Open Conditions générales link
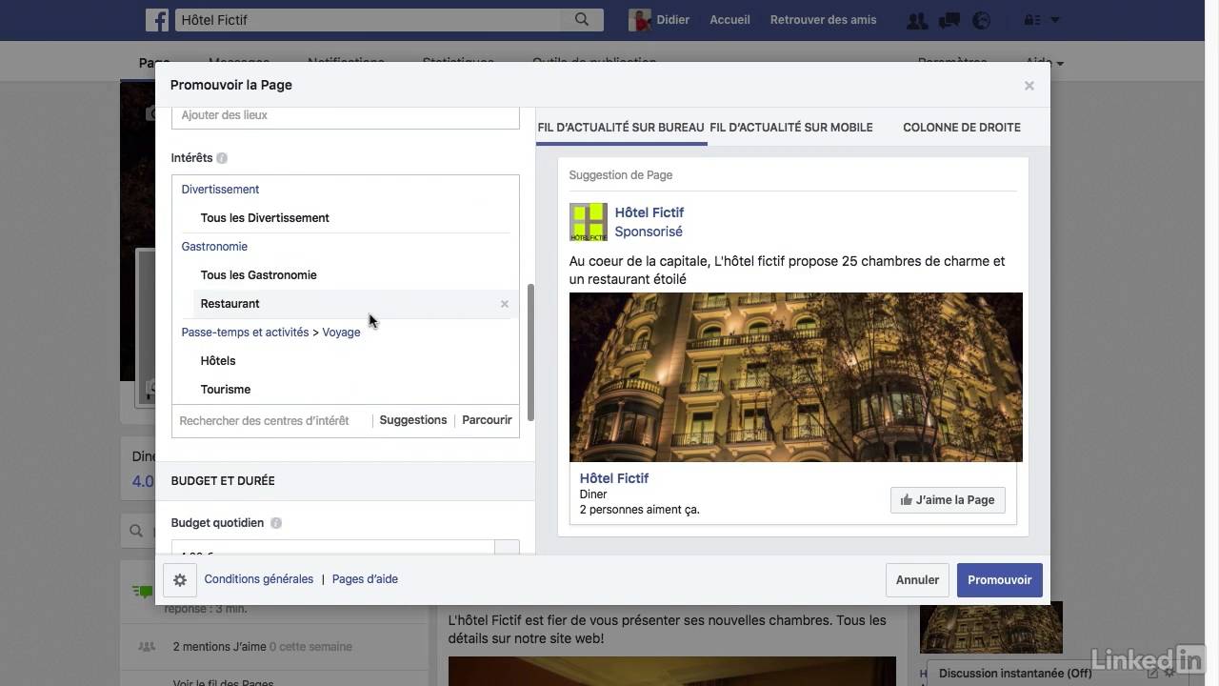Image resolution: width=1219 pixels, height=686 pixels. 258,579
